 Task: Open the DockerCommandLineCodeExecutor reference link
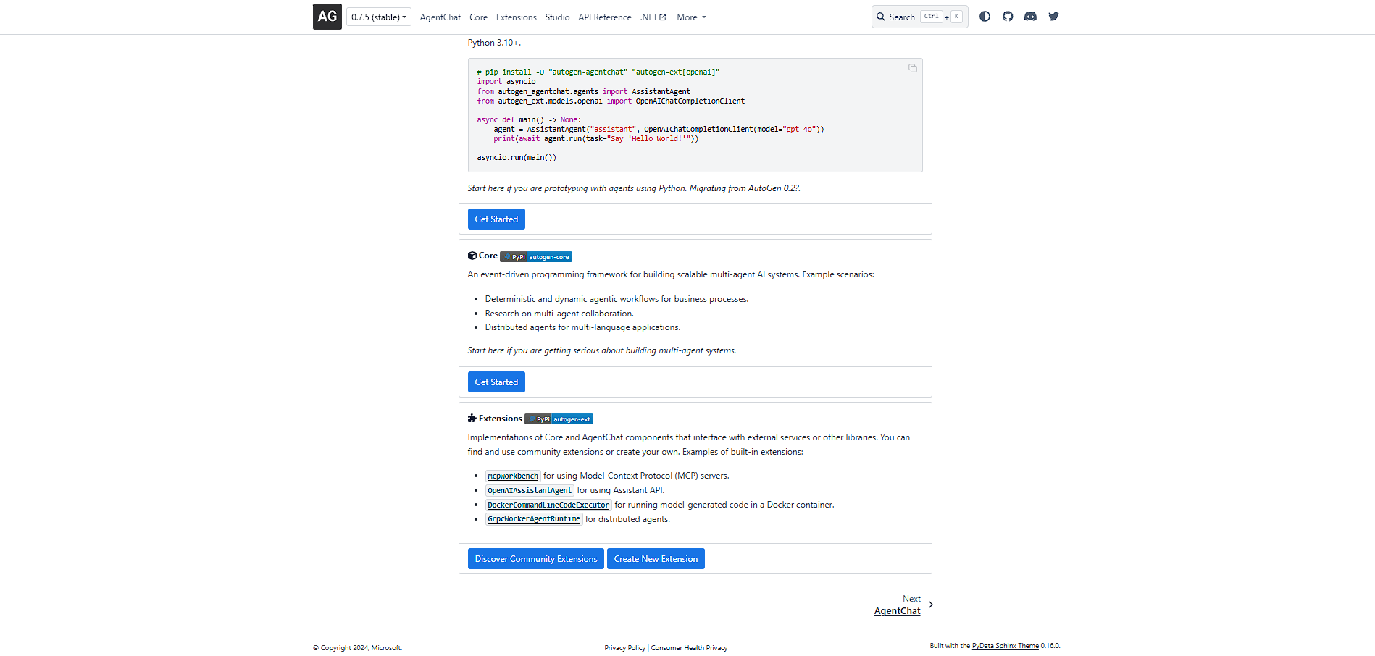pyautogui.click(x=548, y=505)
